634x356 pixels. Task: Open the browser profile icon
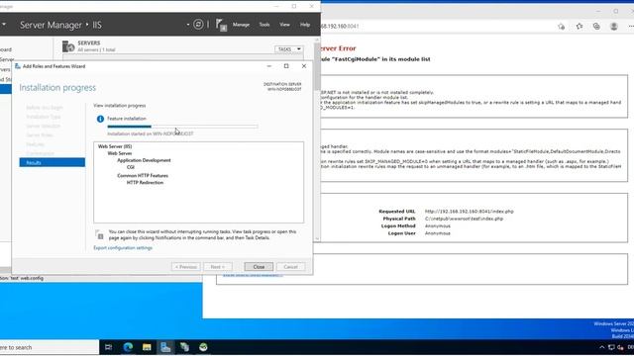point(614,27)
